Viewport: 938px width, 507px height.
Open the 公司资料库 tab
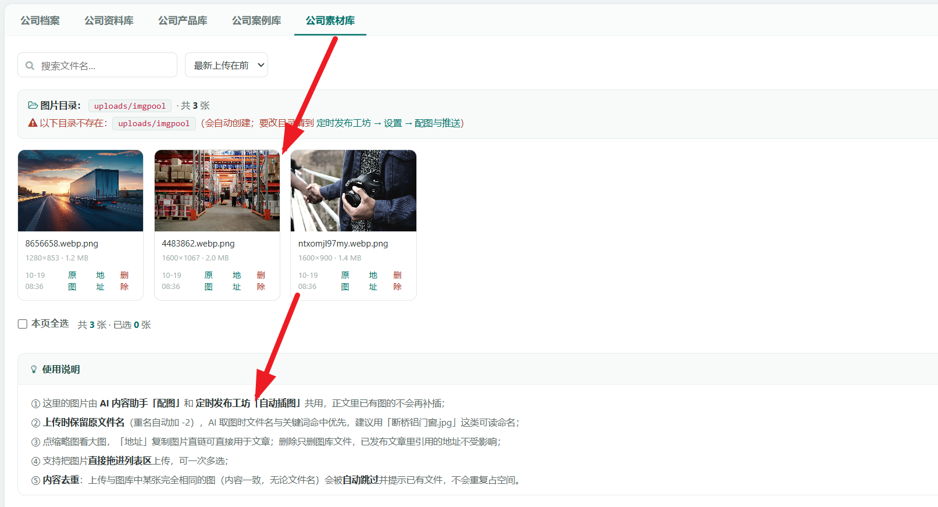coord(109,20)
